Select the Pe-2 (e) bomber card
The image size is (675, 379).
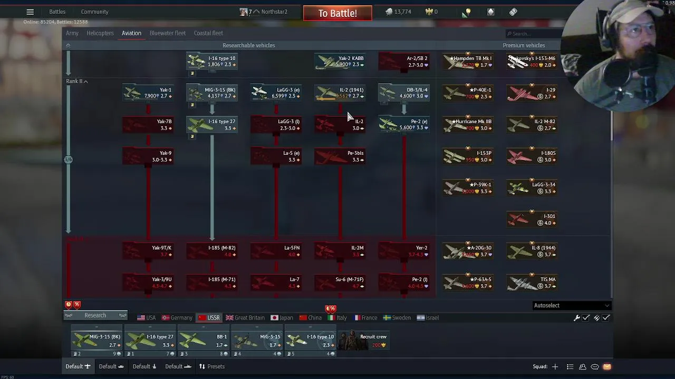pos(403,125)
